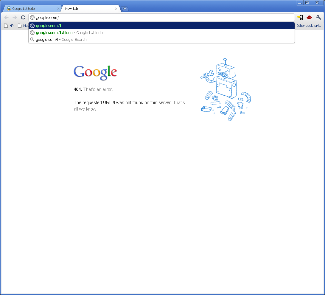The height and width of the screenshot is (295, 325).
Task: Maximize the browser window
Action: (307, 3)
